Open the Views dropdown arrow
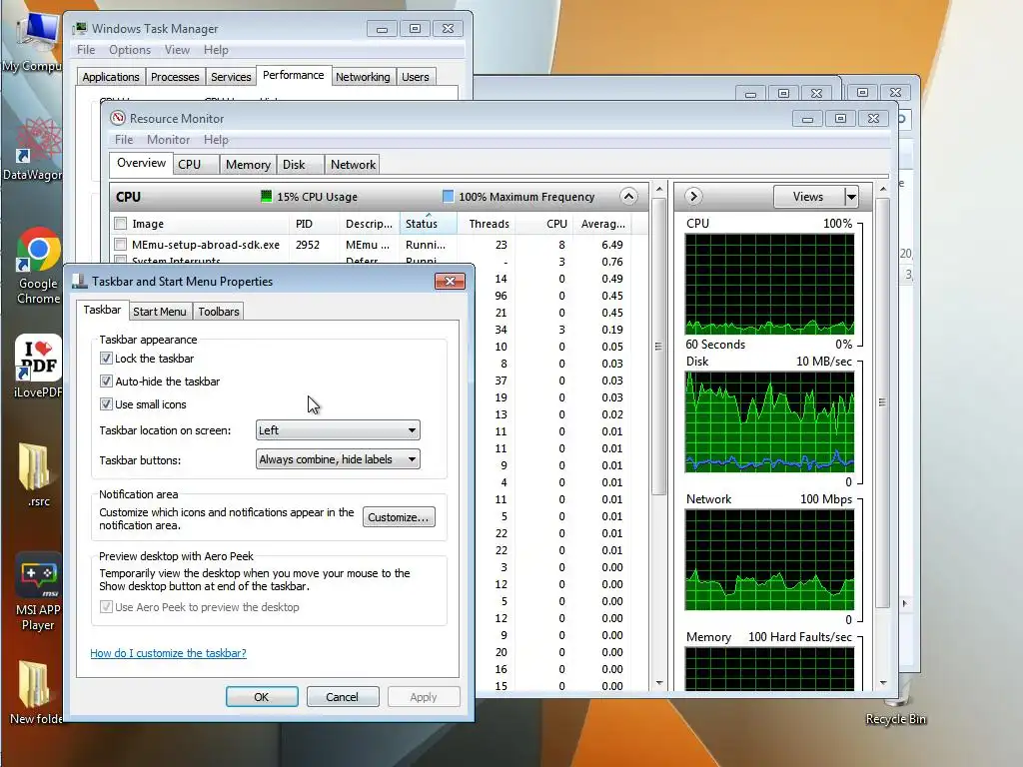The height and width of the screenshot is (767, 1023). click(x=851, y=197)
